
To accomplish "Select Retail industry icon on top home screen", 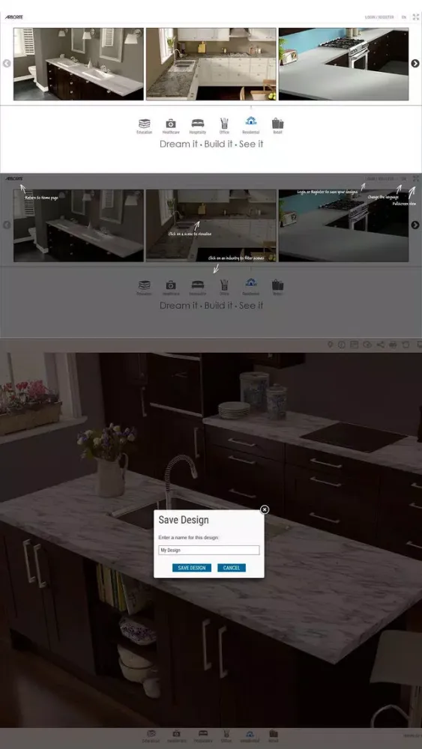I will (277, 124).
